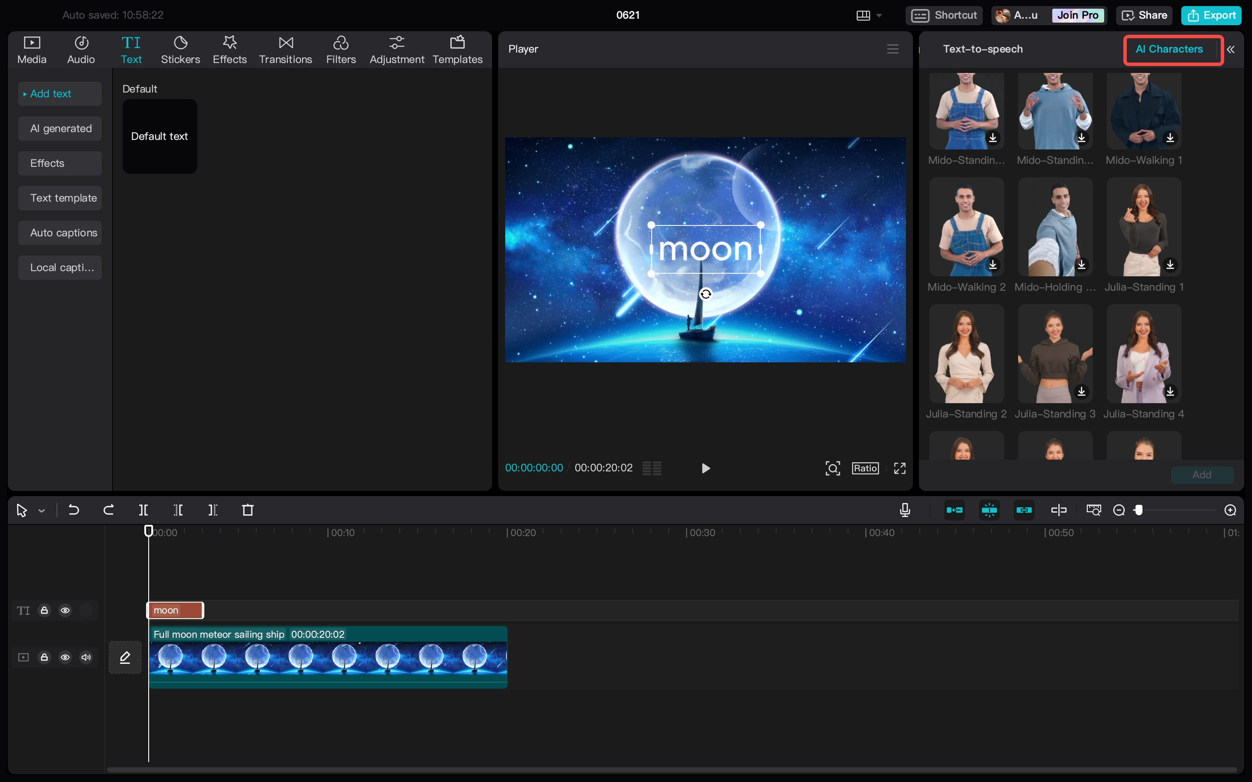
Task: Toggle lock icon on video track
Action: coord(44,657)
